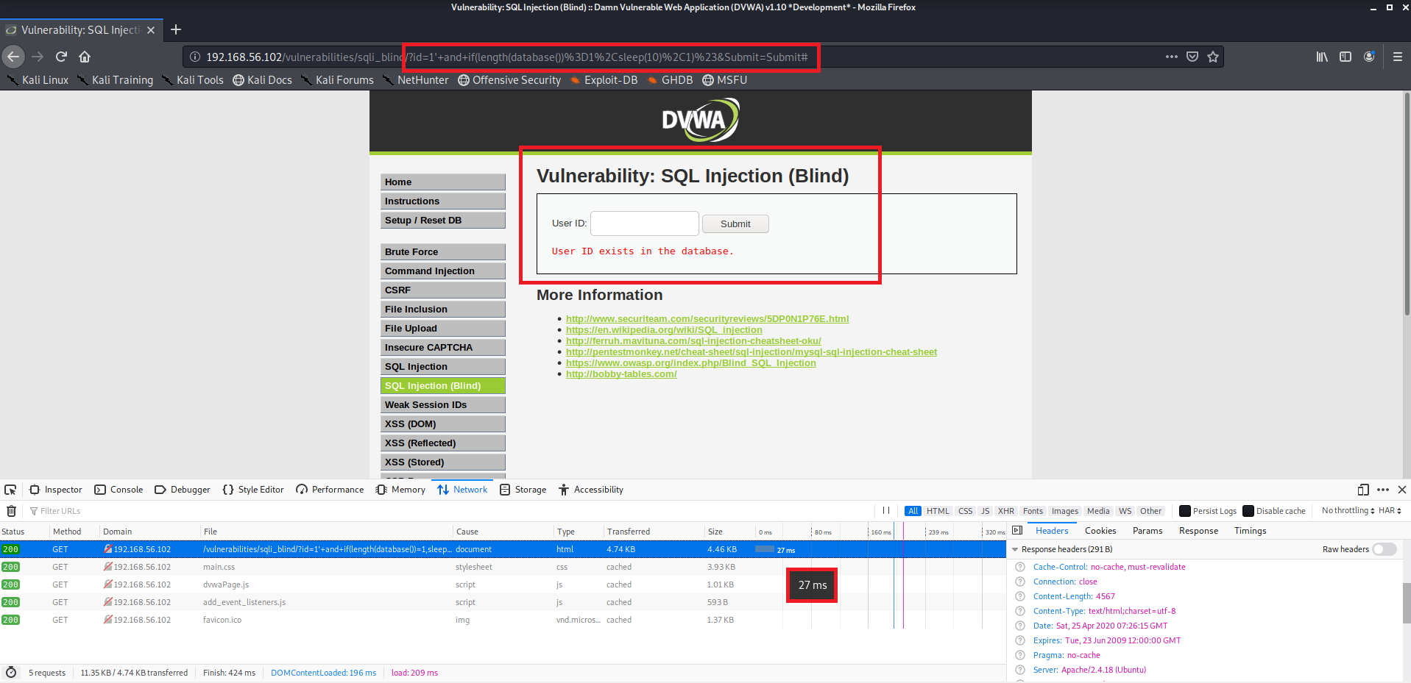Open devtools customize options menu

1383,490
